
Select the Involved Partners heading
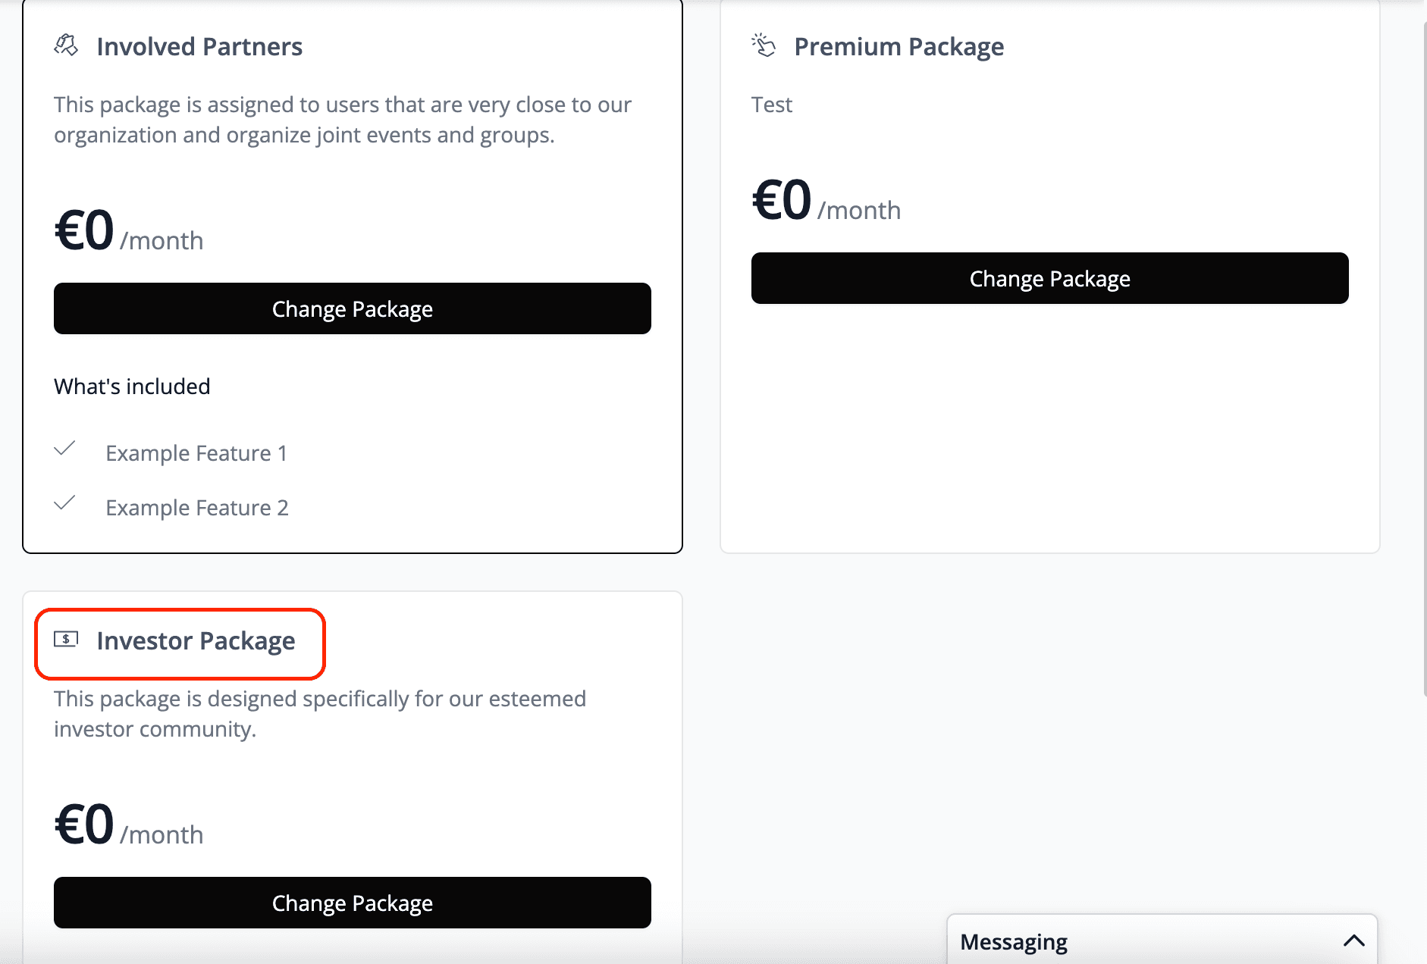[199, 47]
